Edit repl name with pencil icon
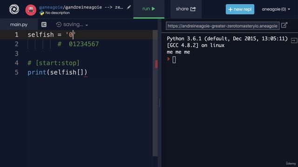The image size is (298, 167). tap(129, 7)
